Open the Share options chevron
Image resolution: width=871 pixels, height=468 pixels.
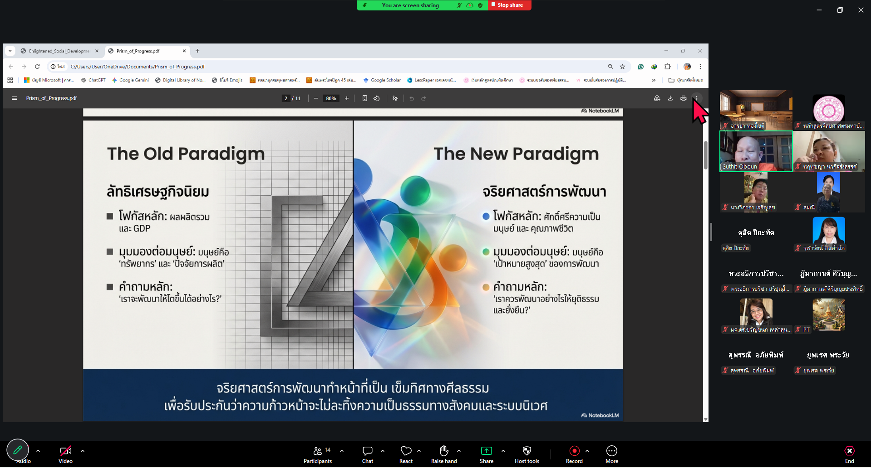point(503,451)
